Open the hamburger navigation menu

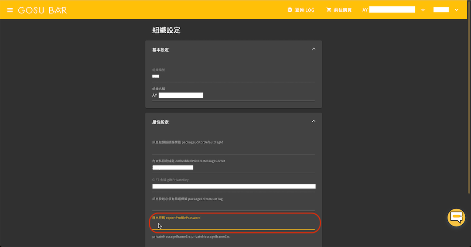(10, 10)
